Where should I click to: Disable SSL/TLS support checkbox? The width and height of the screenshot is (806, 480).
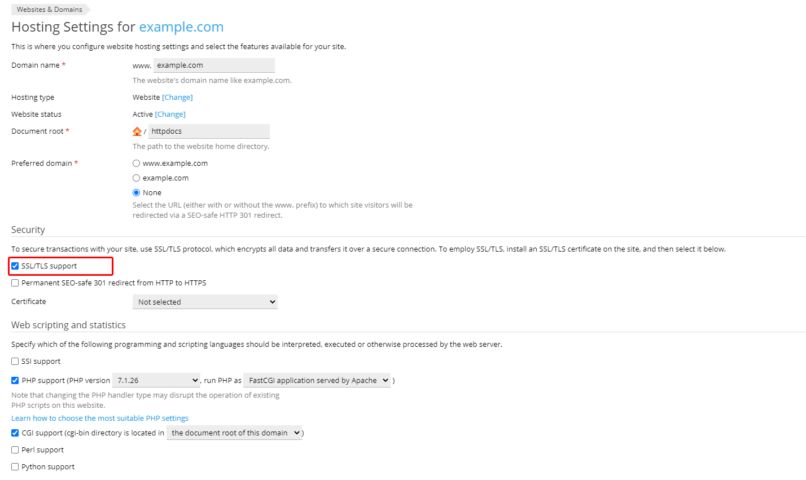[x=15, y=266]
